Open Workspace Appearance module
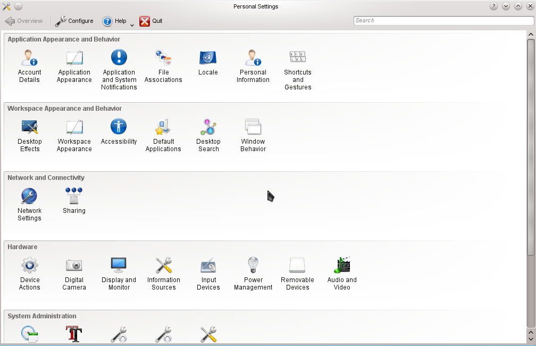This screenshot has width=536, height=346. click(x=74, y=135)
